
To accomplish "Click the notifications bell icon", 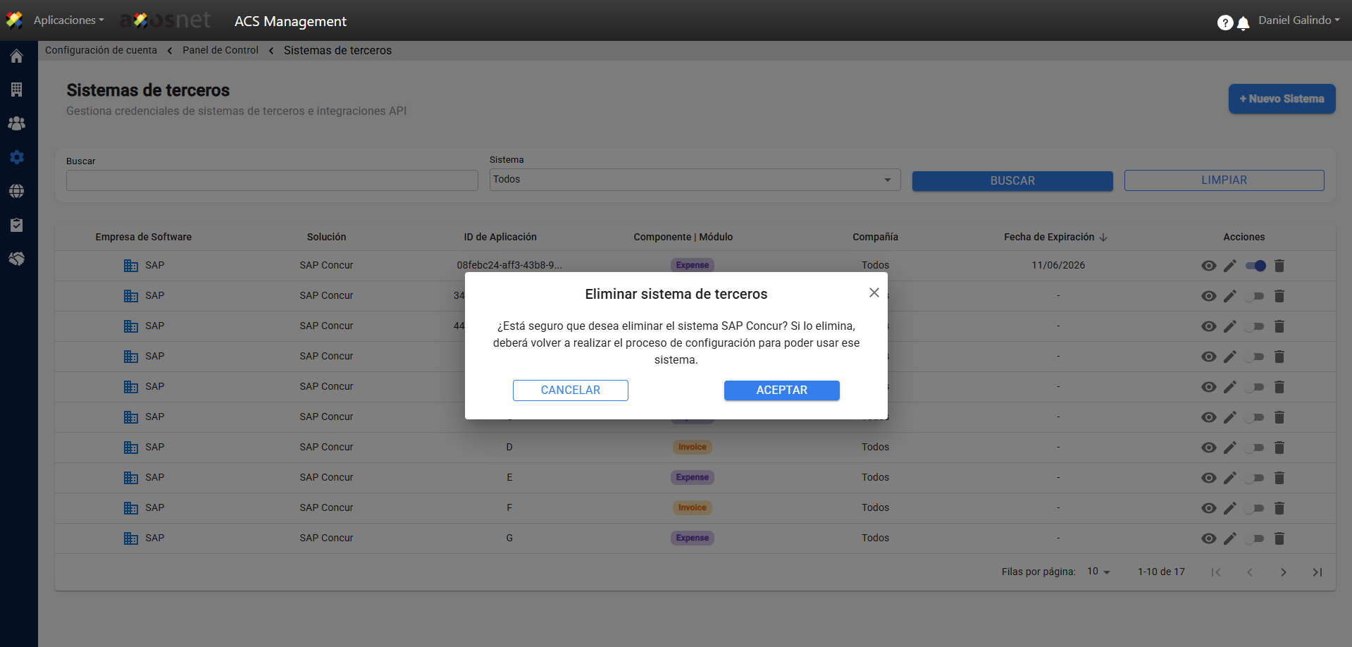I will [x=1244, y=23].
